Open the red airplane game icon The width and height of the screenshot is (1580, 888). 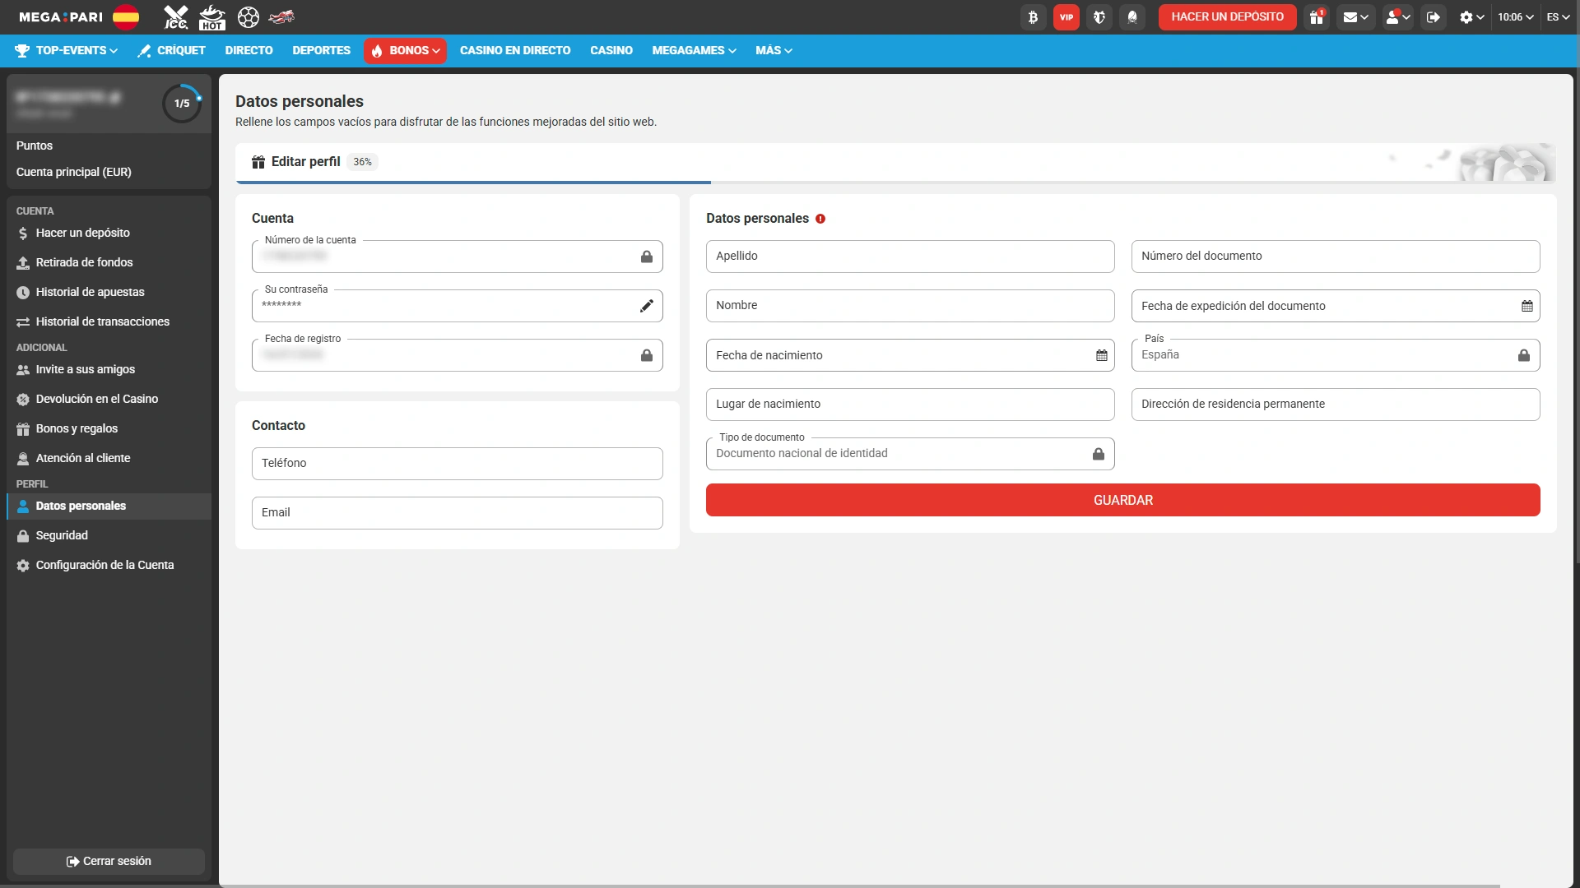tap(281, 16)
